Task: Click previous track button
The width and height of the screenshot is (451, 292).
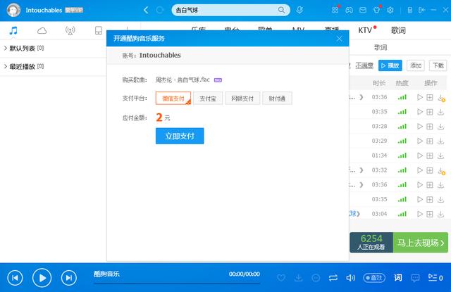Action: click(15, 278)
